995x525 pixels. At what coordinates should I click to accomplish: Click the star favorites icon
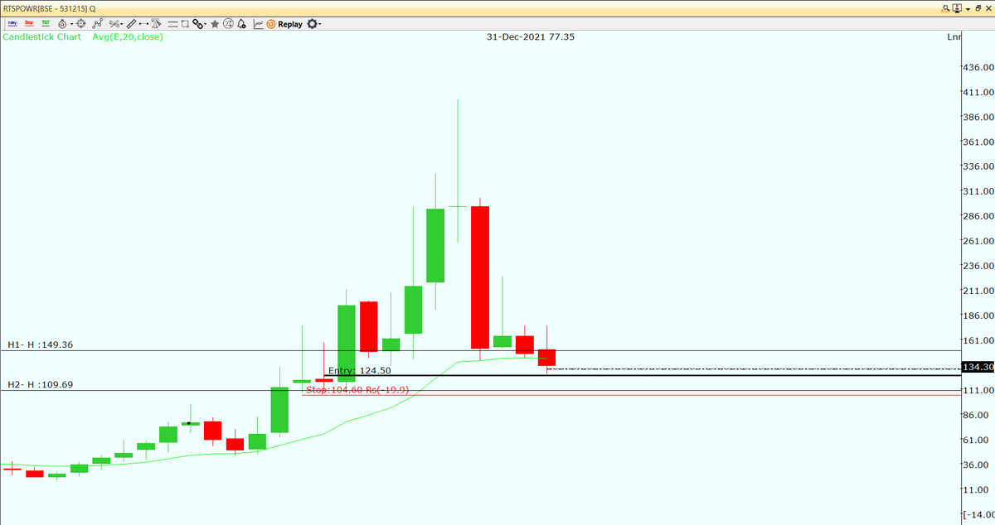tap(215, 24)
